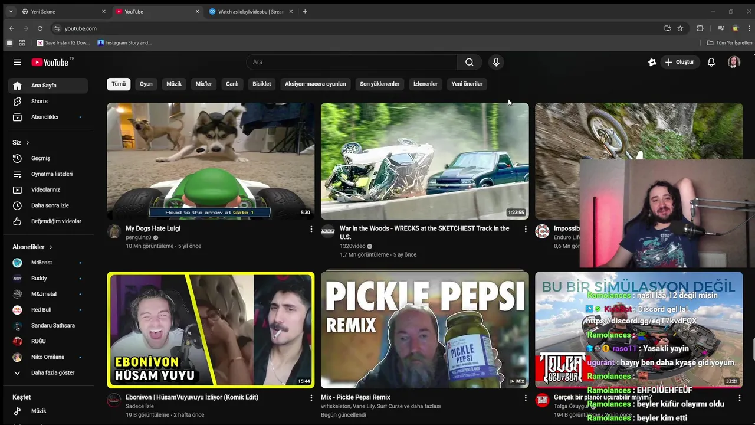Open Abonelikler in the sidebar
Image resolution: width=755 pixels, height=425 pixels.
point(48,117)
